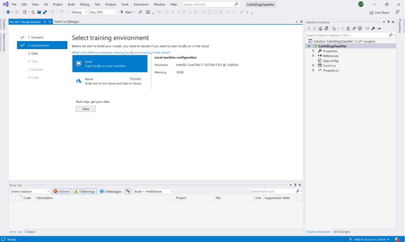
Task: Click the Save All icon in the toolbar
Action: coord(45,12)
